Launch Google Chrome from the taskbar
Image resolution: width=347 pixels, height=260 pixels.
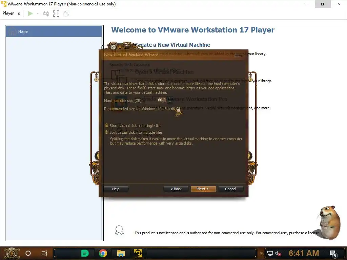pos(103,253)
